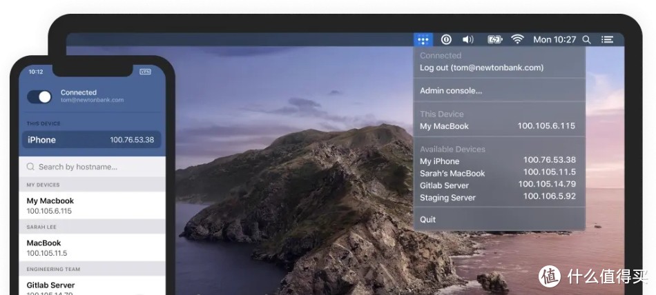Tap the Connected label on iPhone
Viewport: 656px width, 295px height.
pos(79,92)
